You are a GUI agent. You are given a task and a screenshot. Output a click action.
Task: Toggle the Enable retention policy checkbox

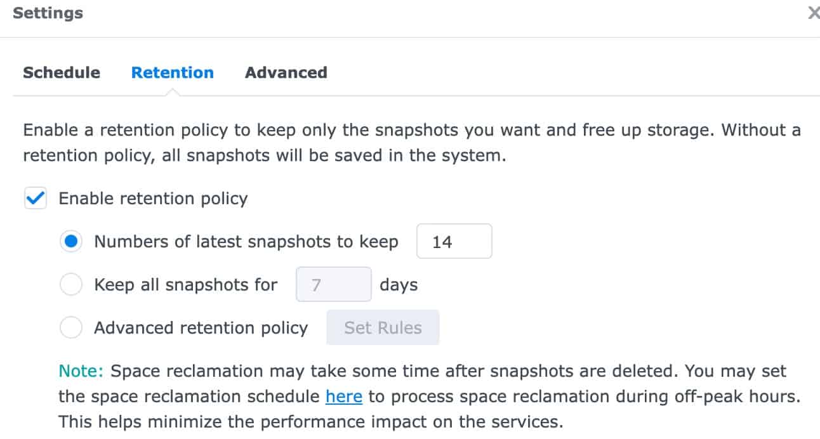coord(35,199)
